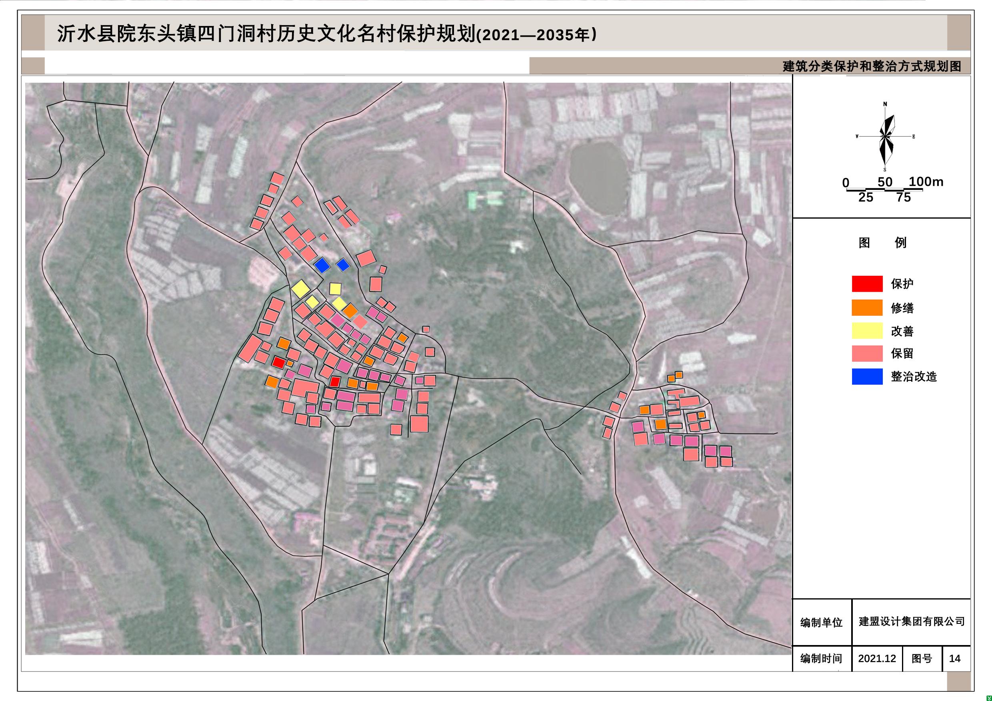The height and width of the screenshot is (701, 992).
Task: Click the 建筑分类保护和整治方式规划图 subtitle
Action: tap(872, 66)
